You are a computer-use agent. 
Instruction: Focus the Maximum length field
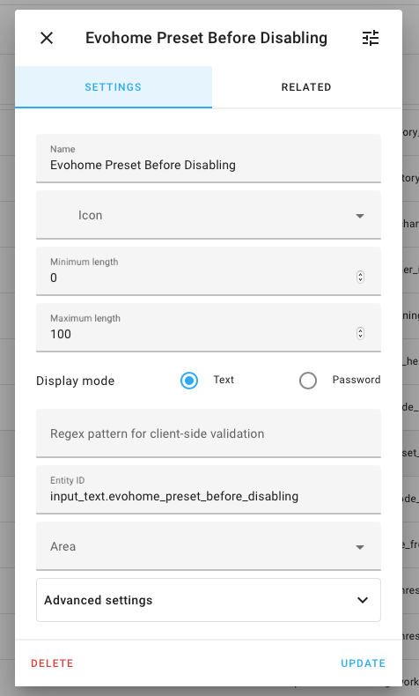209,328
